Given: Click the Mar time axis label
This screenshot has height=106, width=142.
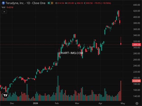Looking at the screenshot, I should 77,103.
